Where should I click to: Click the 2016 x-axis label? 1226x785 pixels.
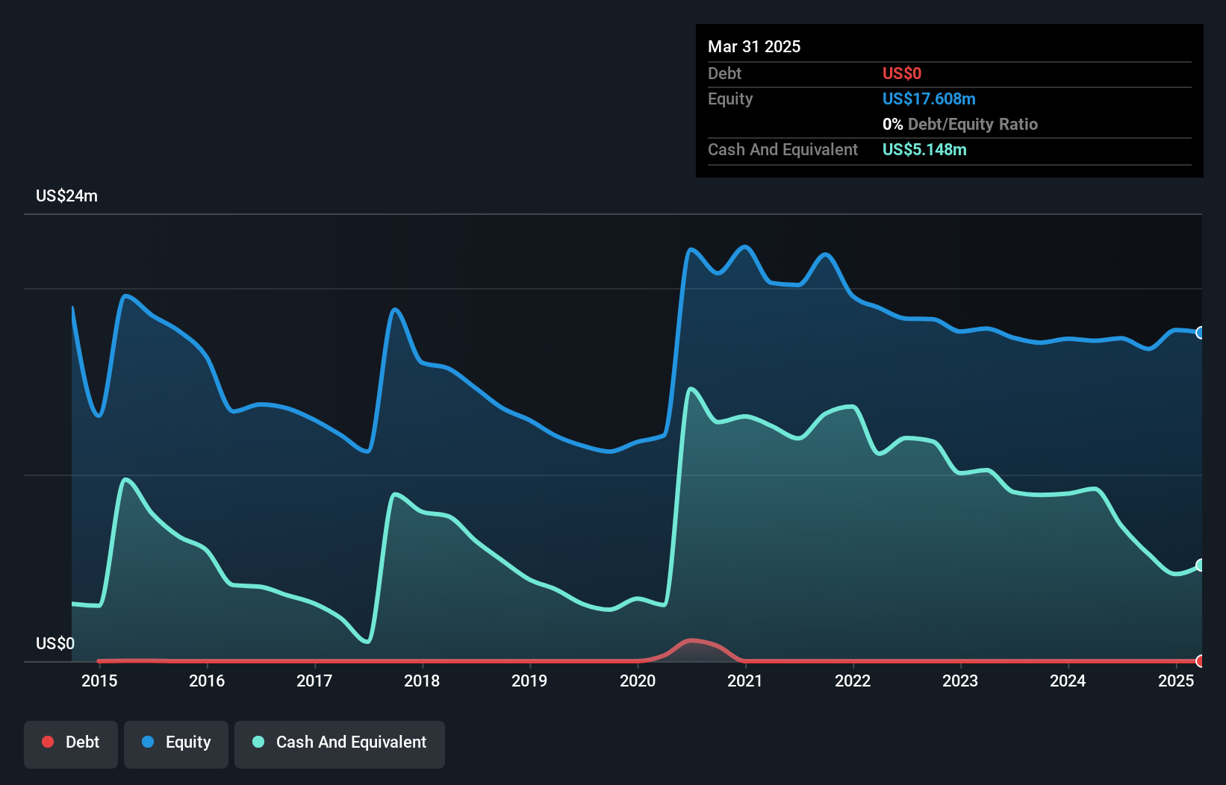[207, 681]
